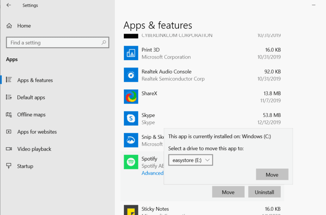The image size is (326, 215).
Task: Click the Sticky Notes icon
Action: click(131, 210)
